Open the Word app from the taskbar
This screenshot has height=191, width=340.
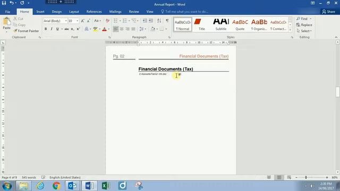point(89,186)
